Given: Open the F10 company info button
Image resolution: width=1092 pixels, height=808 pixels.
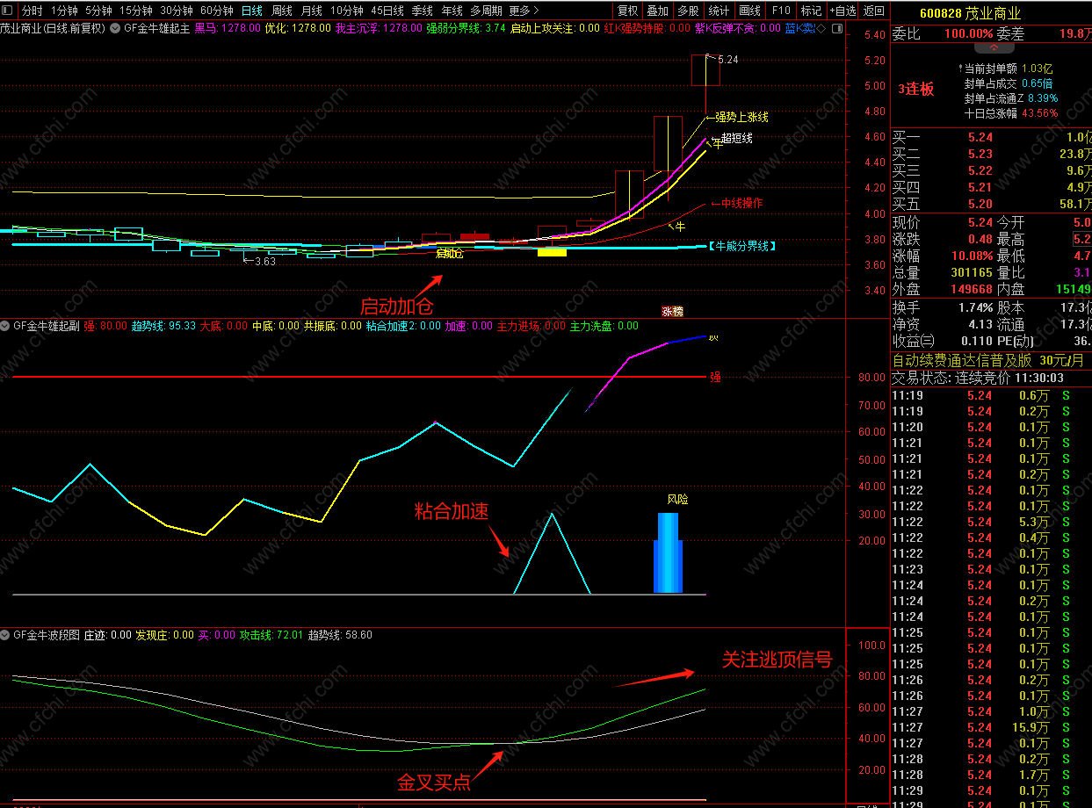Looking at the screenshot, I should coord(780,11).
